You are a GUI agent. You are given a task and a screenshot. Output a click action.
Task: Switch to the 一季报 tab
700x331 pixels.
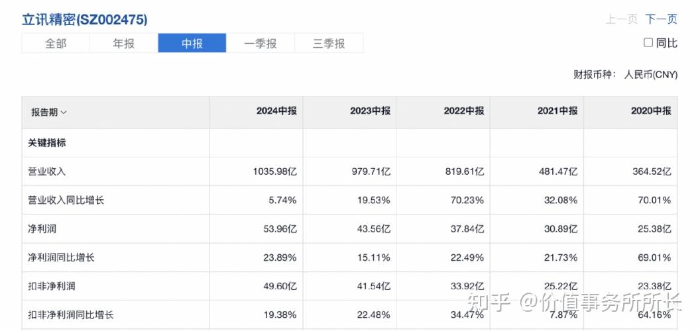[261, 44]
